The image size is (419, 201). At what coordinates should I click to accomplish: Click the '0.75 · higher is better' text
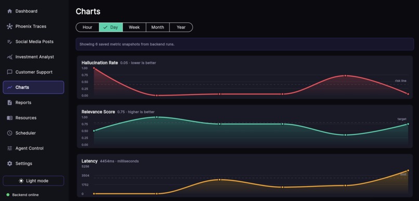136,112
